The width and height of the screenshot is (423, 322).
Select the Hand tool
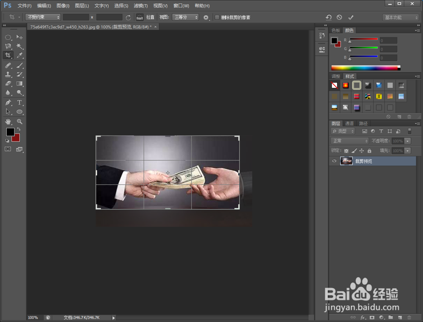(x=8, y=122)
